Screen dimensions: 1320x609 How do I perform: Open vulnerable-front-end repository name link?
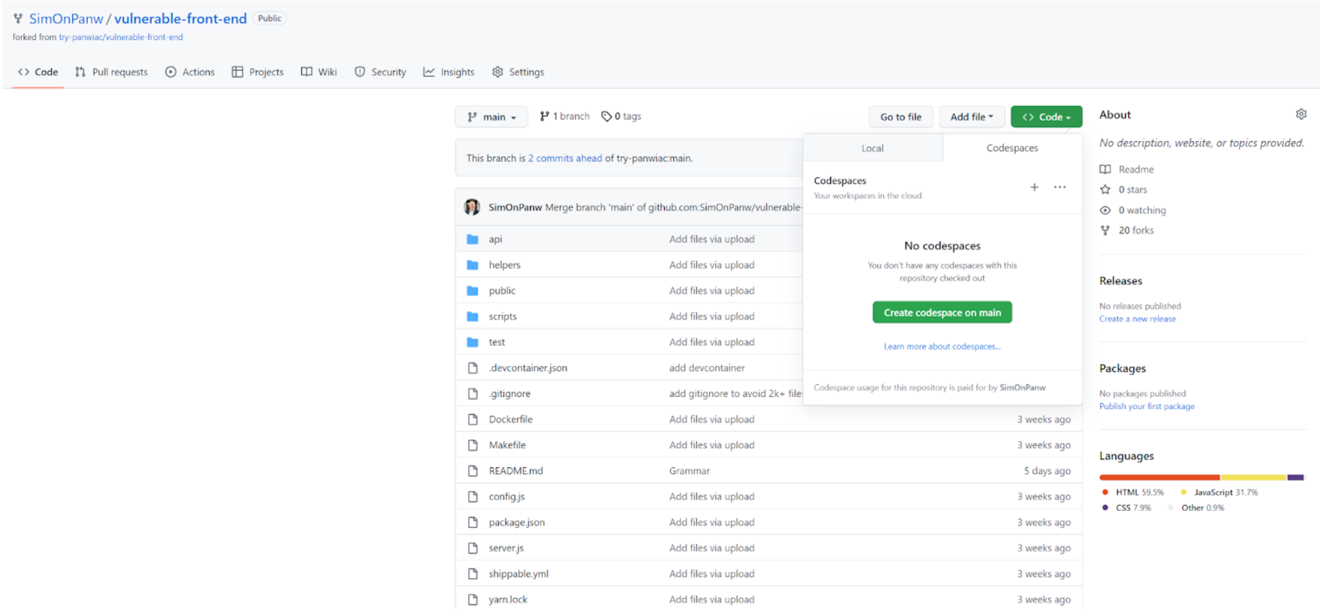click(180, 19)
